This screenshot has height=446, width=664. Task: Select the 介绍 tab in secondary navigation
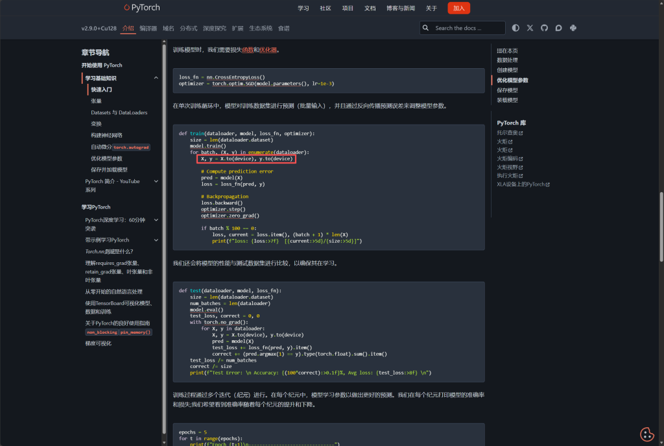pos(128,29)
